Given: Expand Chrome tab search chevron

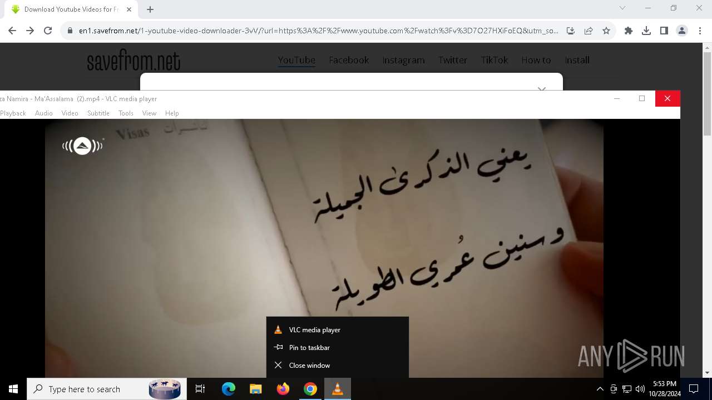Looking at the screenshot, I should click(x=622, y=8).
